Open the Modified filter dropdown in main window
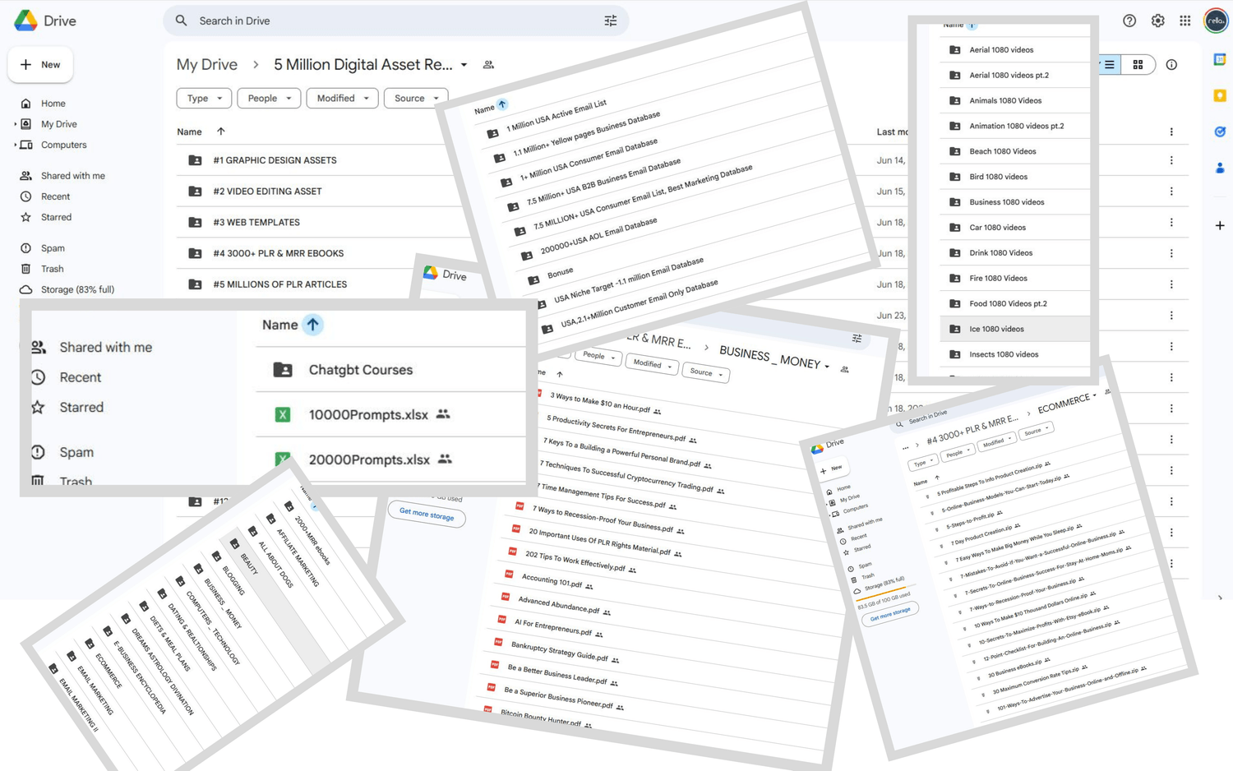This screenshot has height=771, width=1233. [342, 99]
